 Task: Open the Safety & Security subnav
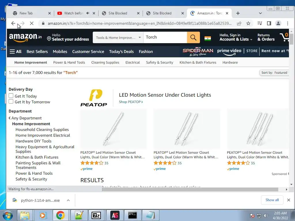[x=160, y=62]
